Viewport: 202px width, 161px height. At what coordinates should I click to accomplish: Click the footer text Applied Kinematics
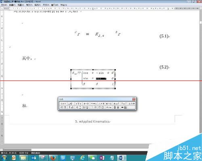tap(95, 122)
